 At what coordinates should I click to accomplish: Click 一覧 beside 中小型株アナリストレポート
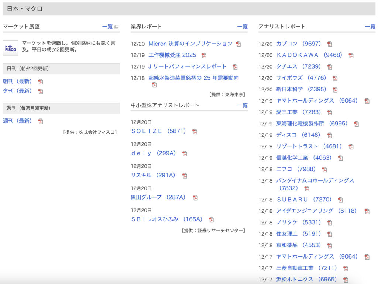tap(242, 105)
